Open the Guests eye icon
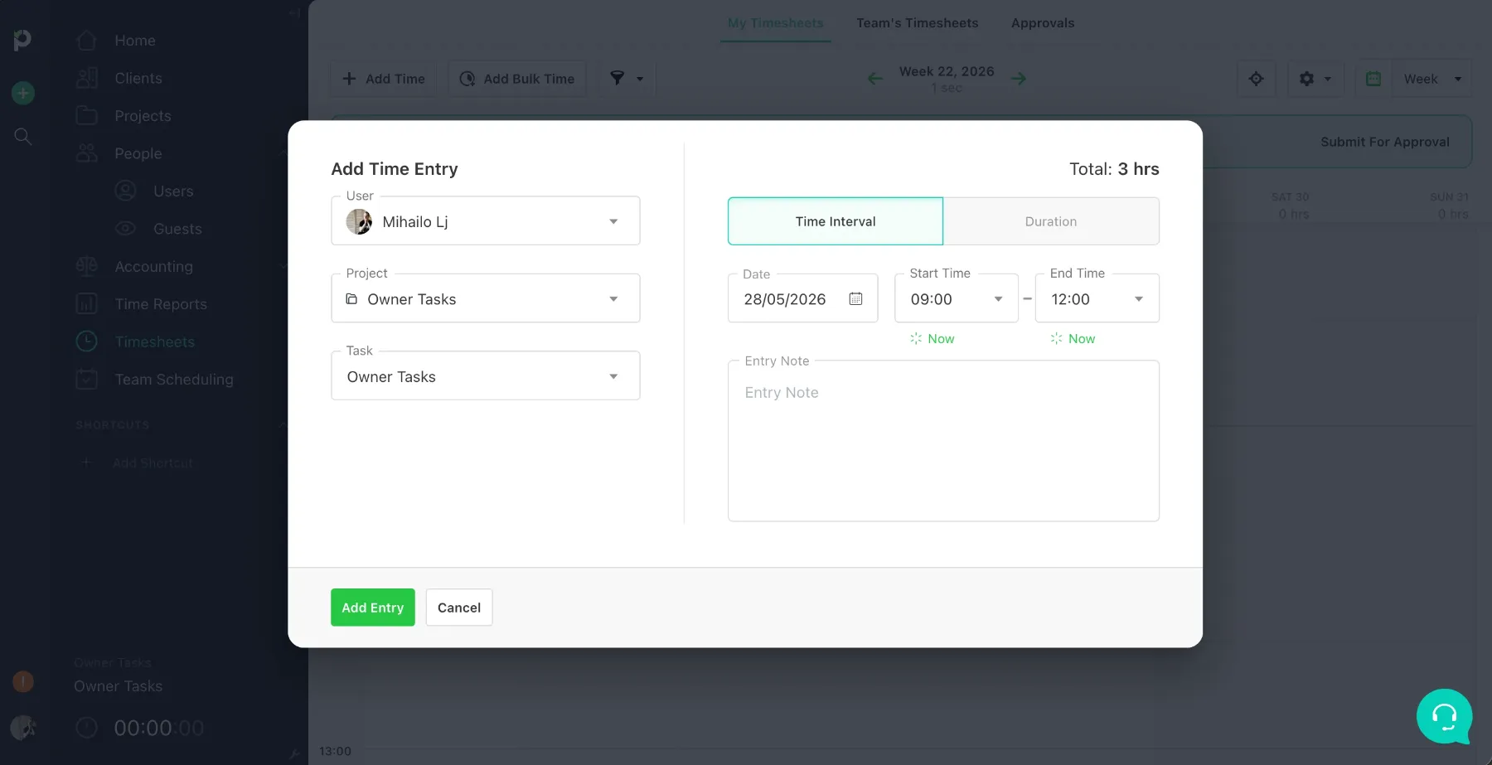 125,229
